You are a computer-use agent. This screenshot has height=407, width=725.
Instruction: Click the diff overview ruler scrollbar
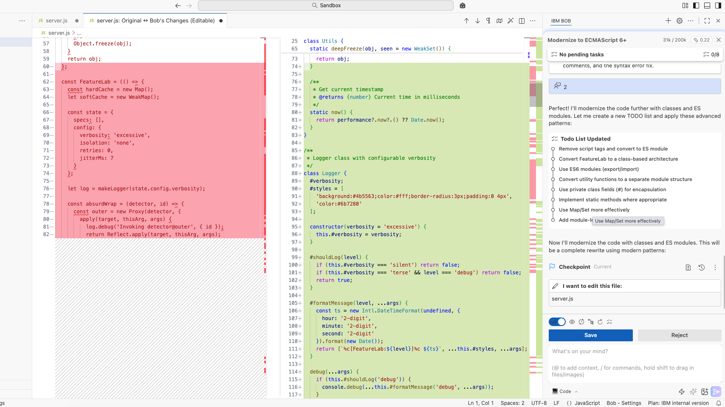(536, 218)
